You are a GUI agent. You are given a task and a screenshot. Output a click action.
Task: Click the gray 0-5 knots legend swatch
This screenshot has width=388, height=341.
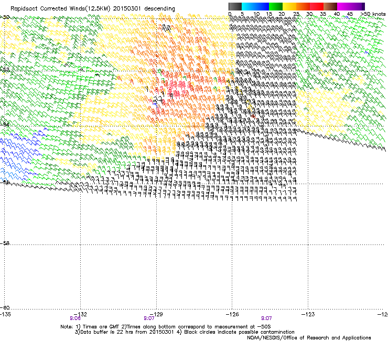click(235, 6)
